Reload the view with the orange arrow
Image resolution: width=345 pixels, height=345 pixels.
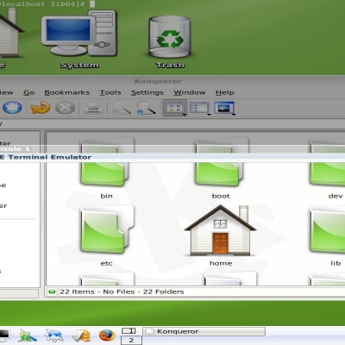[x=41, y=108]
